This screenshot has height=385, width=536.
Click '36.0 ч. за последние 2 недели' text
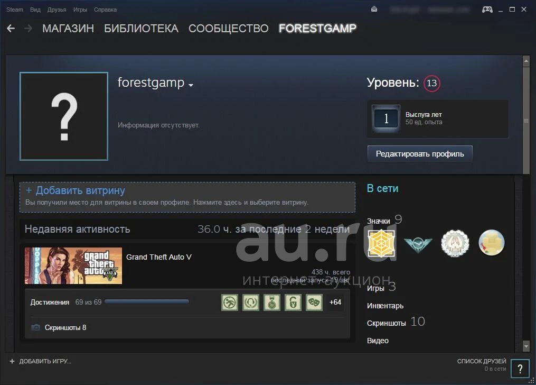pos(274,229)
